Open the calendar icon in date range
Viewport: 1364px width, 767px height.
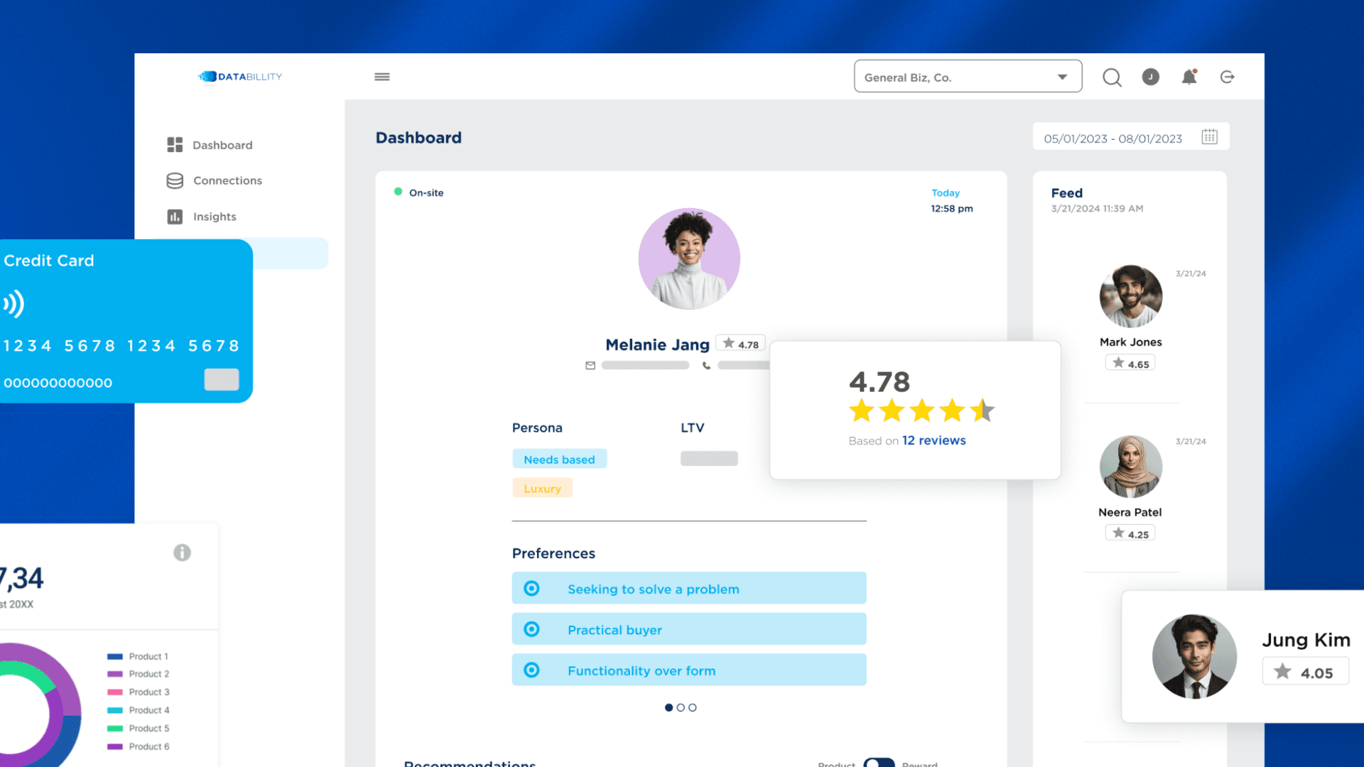click(x=1210, y=137)
